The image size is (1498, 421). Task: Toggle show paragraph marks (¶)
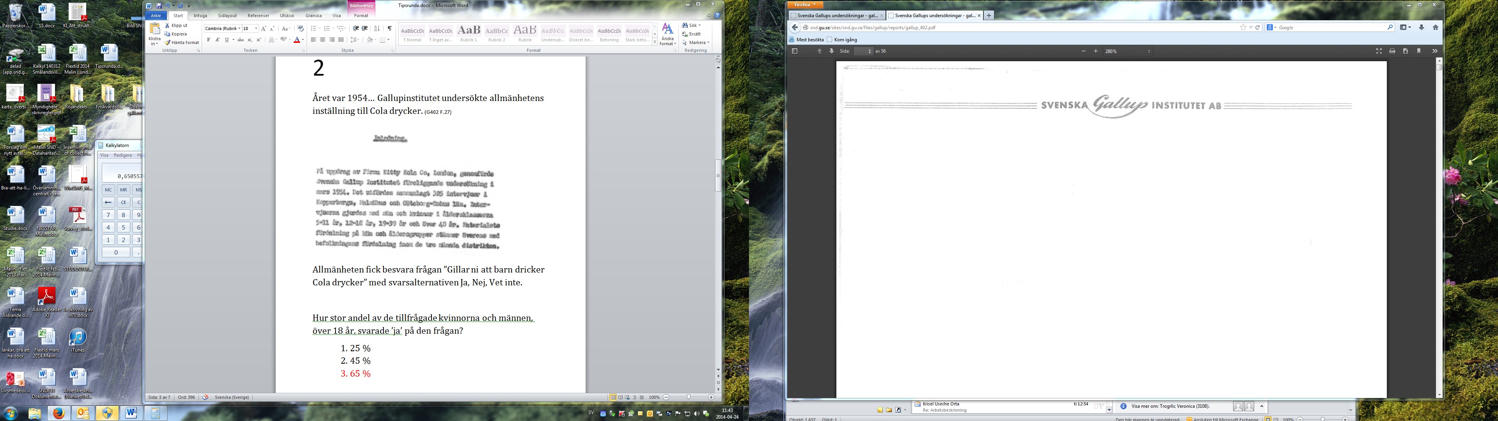pos(390,28)
